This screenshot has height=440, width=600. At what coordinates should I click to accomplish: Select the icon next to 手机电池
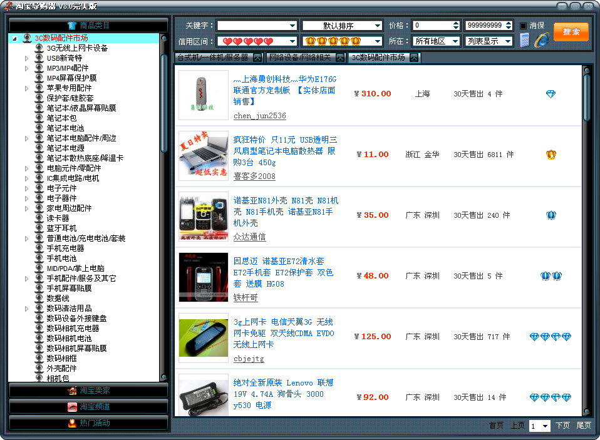click(39, 258)
